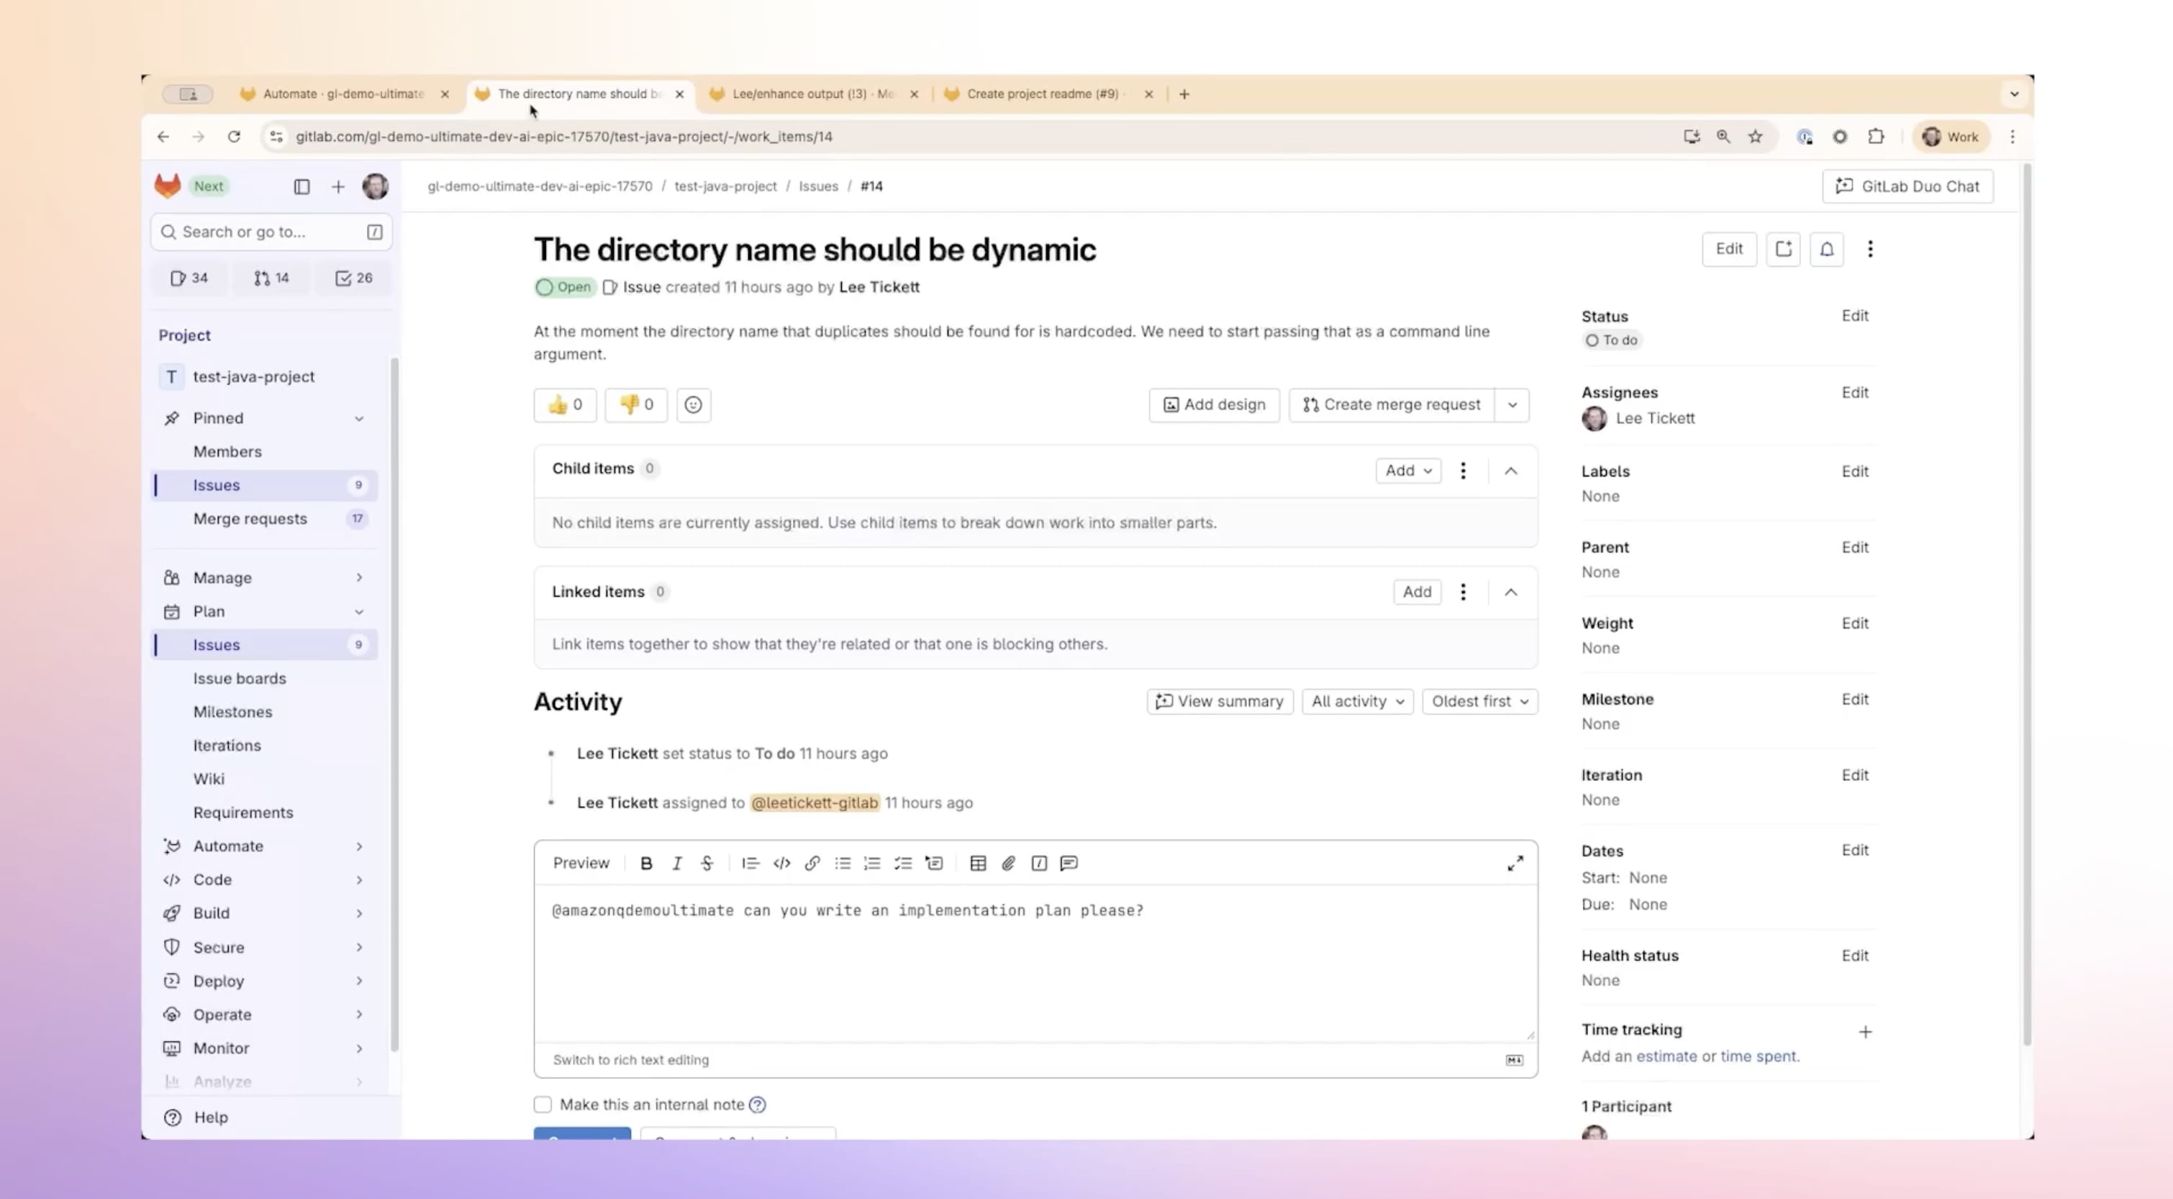Insert a table in the comment

coord(978,863)
